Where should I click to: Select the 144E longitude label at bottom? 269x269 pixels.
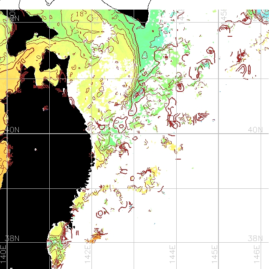click(173, 254)
